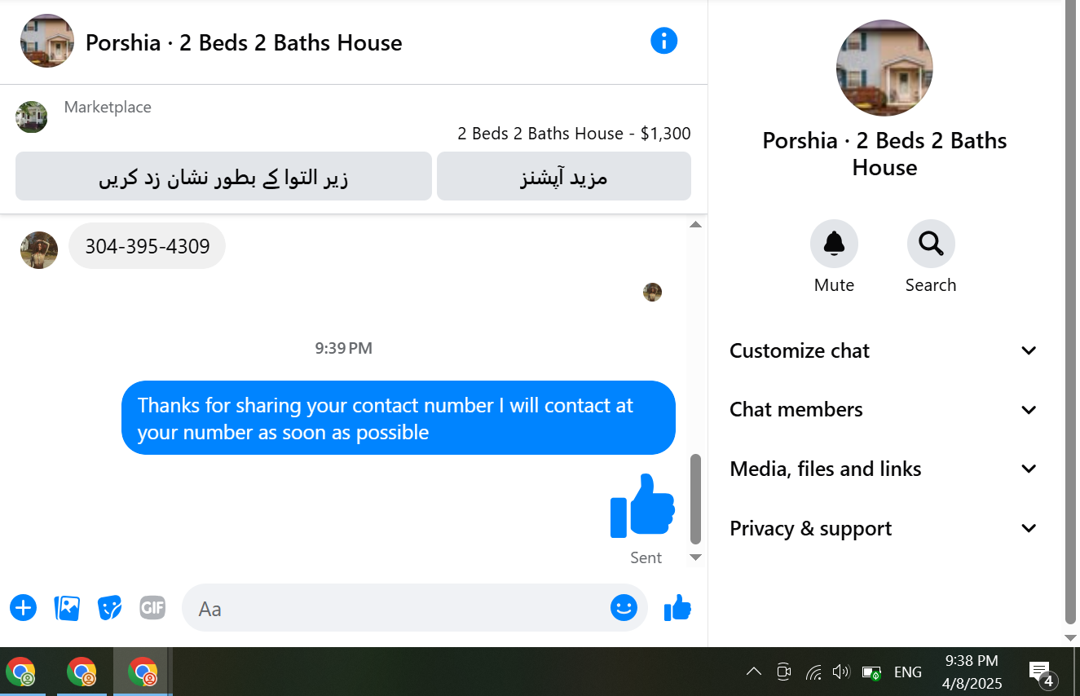Open conversation info with the blue i icon

pyautogui.click(x=663, y=41)
